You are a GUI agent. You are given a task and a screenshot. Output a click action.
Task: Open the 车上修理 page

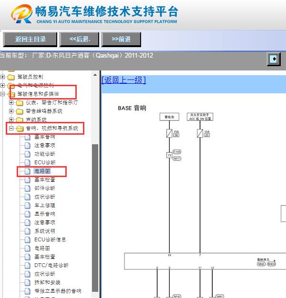[45, 205]
